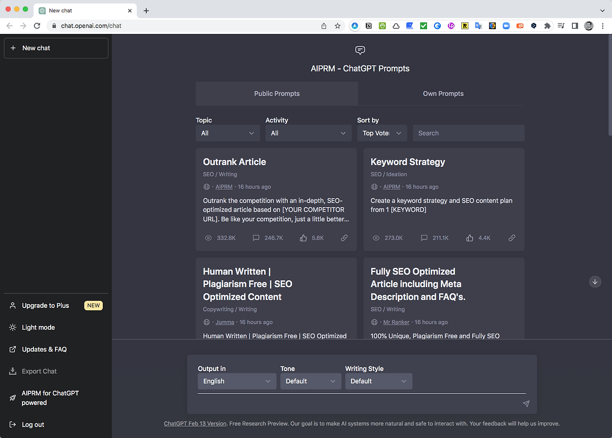
Task: Like the Keyword Strategy prompt with thumbs-up
Action: coord(470,238)
